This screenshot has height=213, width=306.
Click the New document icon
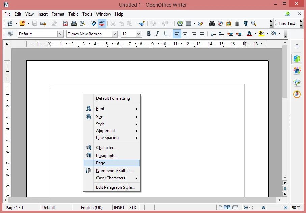point(10,23)
